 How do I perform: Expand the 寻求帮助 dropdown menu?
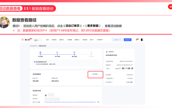tap(100, 40)
